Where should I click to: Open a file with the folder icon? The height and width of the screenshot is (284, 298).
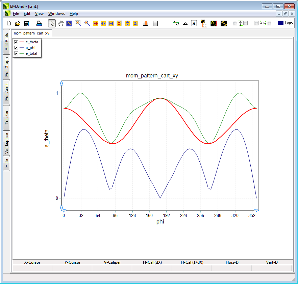pyautogui.click(x=18, y=23)
